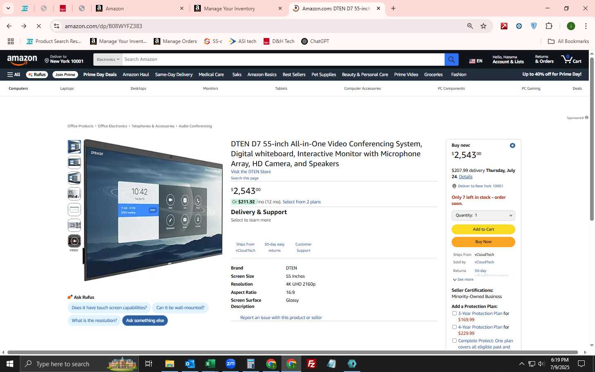This screenshot has height=372, width=595.
Task: Open Best Sellers nav item
Action: coord(294,75)
